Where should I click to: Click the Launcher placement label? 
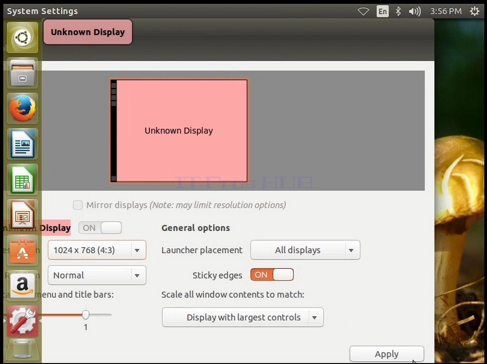point(202,250)
